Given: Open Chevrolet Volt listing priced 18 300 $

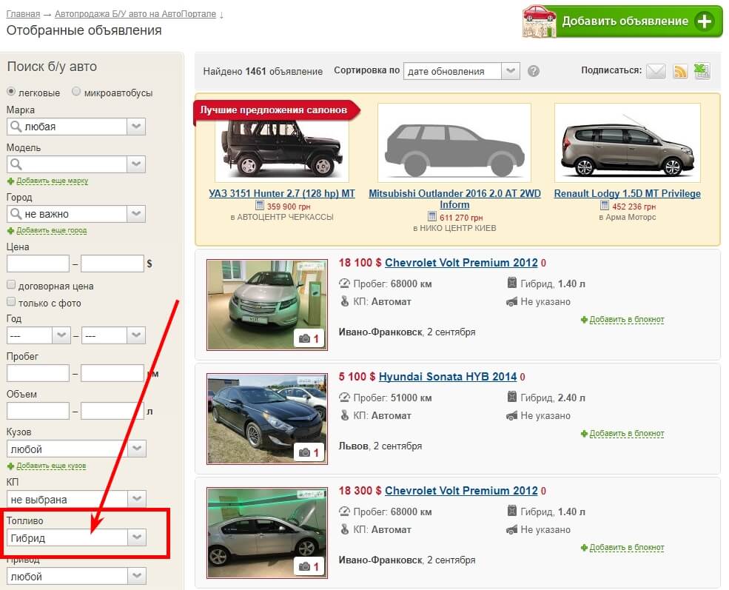Looking at the screenshot, I should point(461,491).
